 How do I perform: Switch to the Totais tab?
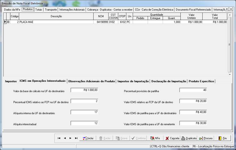[x=39, y=10]
